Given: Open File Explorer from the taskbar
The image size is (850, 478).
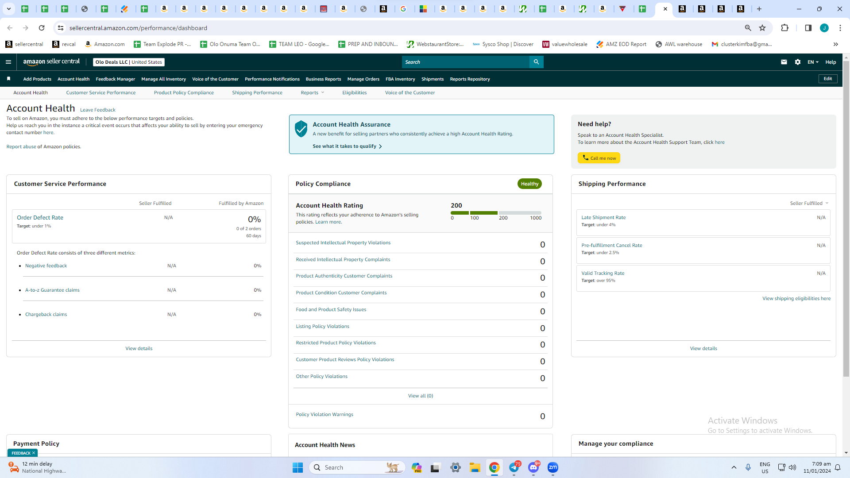Looking at the screenshot, I should [x=475, y=467].
